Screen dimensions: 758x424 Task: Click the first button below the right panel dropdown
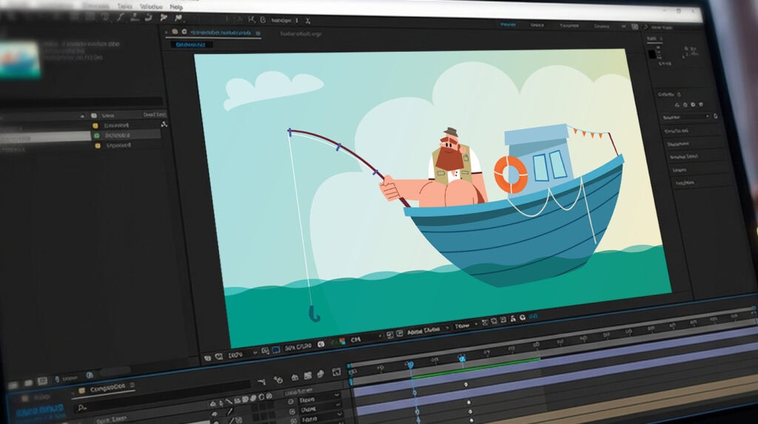click(x=687, y=130)
